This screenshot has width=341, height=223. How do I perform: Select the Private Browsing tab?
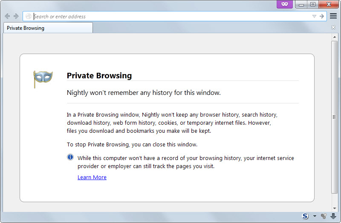point(48,28)
